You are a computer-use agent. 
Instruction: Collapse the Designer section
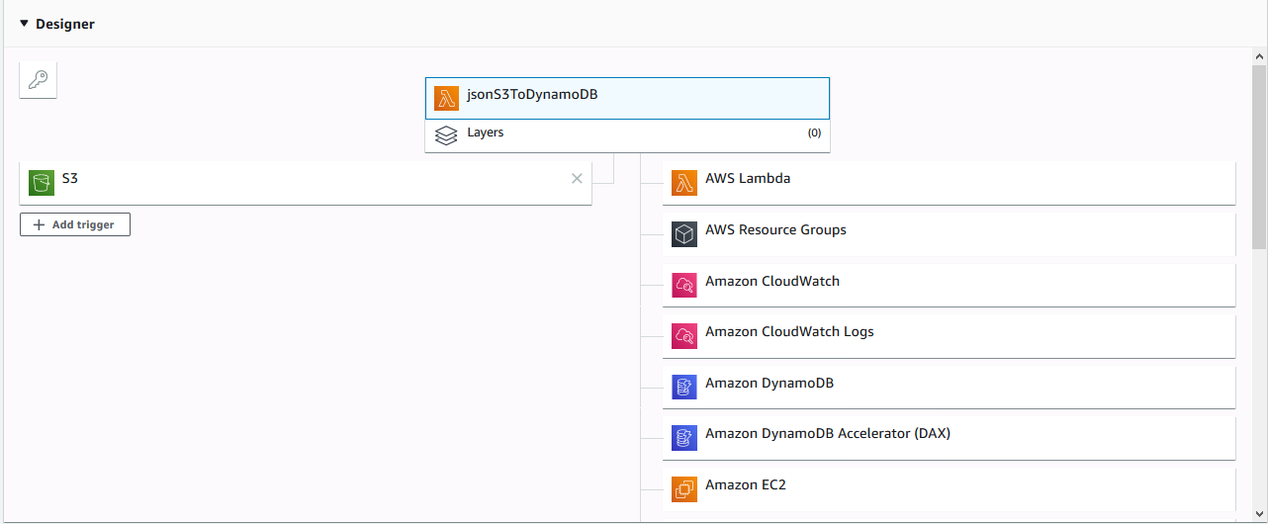tap(24, 24)
